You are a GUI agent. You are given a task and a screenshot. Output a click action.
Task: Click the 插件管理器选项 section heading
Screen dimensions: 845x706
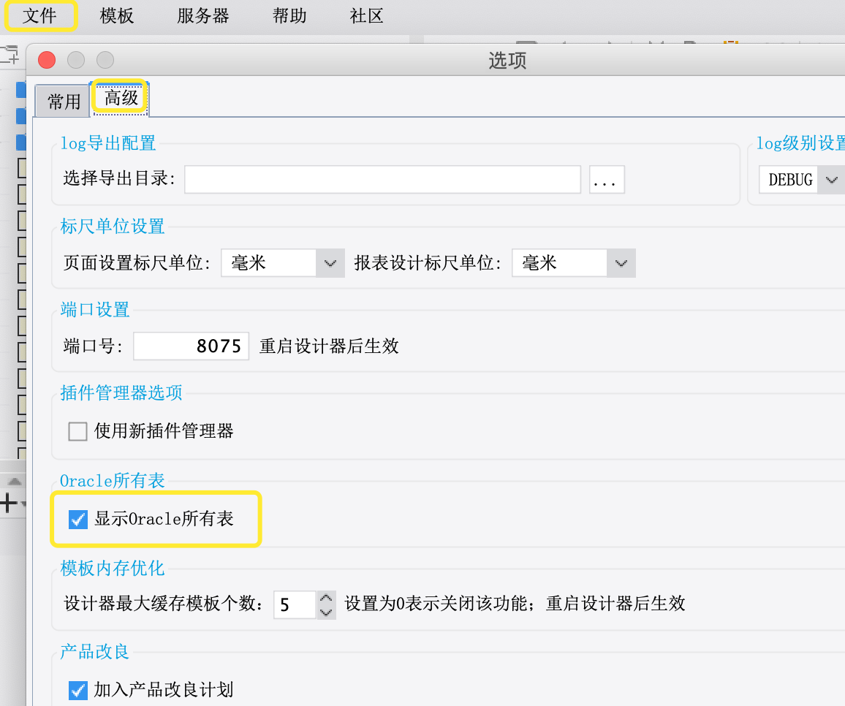click(121, 392)
